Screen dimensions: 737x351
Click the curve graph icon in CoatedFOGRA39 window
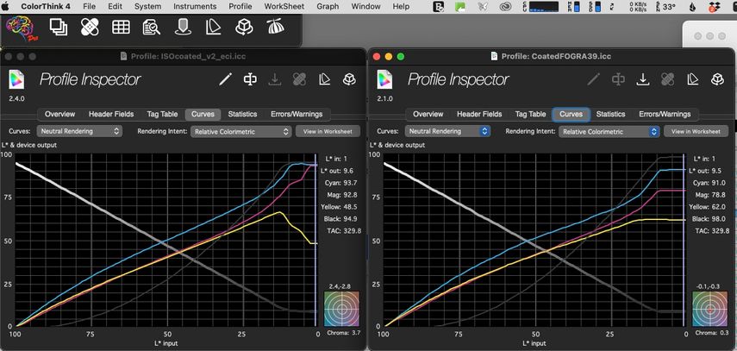(692, 79)
